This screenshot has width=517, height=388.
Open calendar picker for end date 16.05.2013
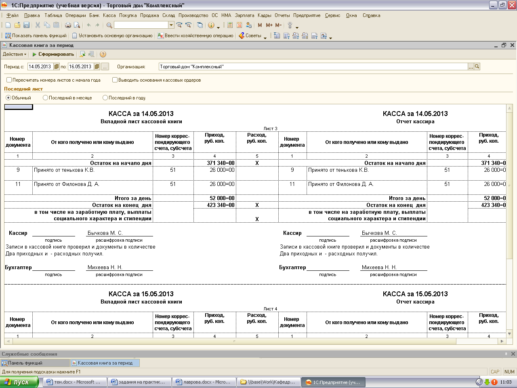click(97, 67)
